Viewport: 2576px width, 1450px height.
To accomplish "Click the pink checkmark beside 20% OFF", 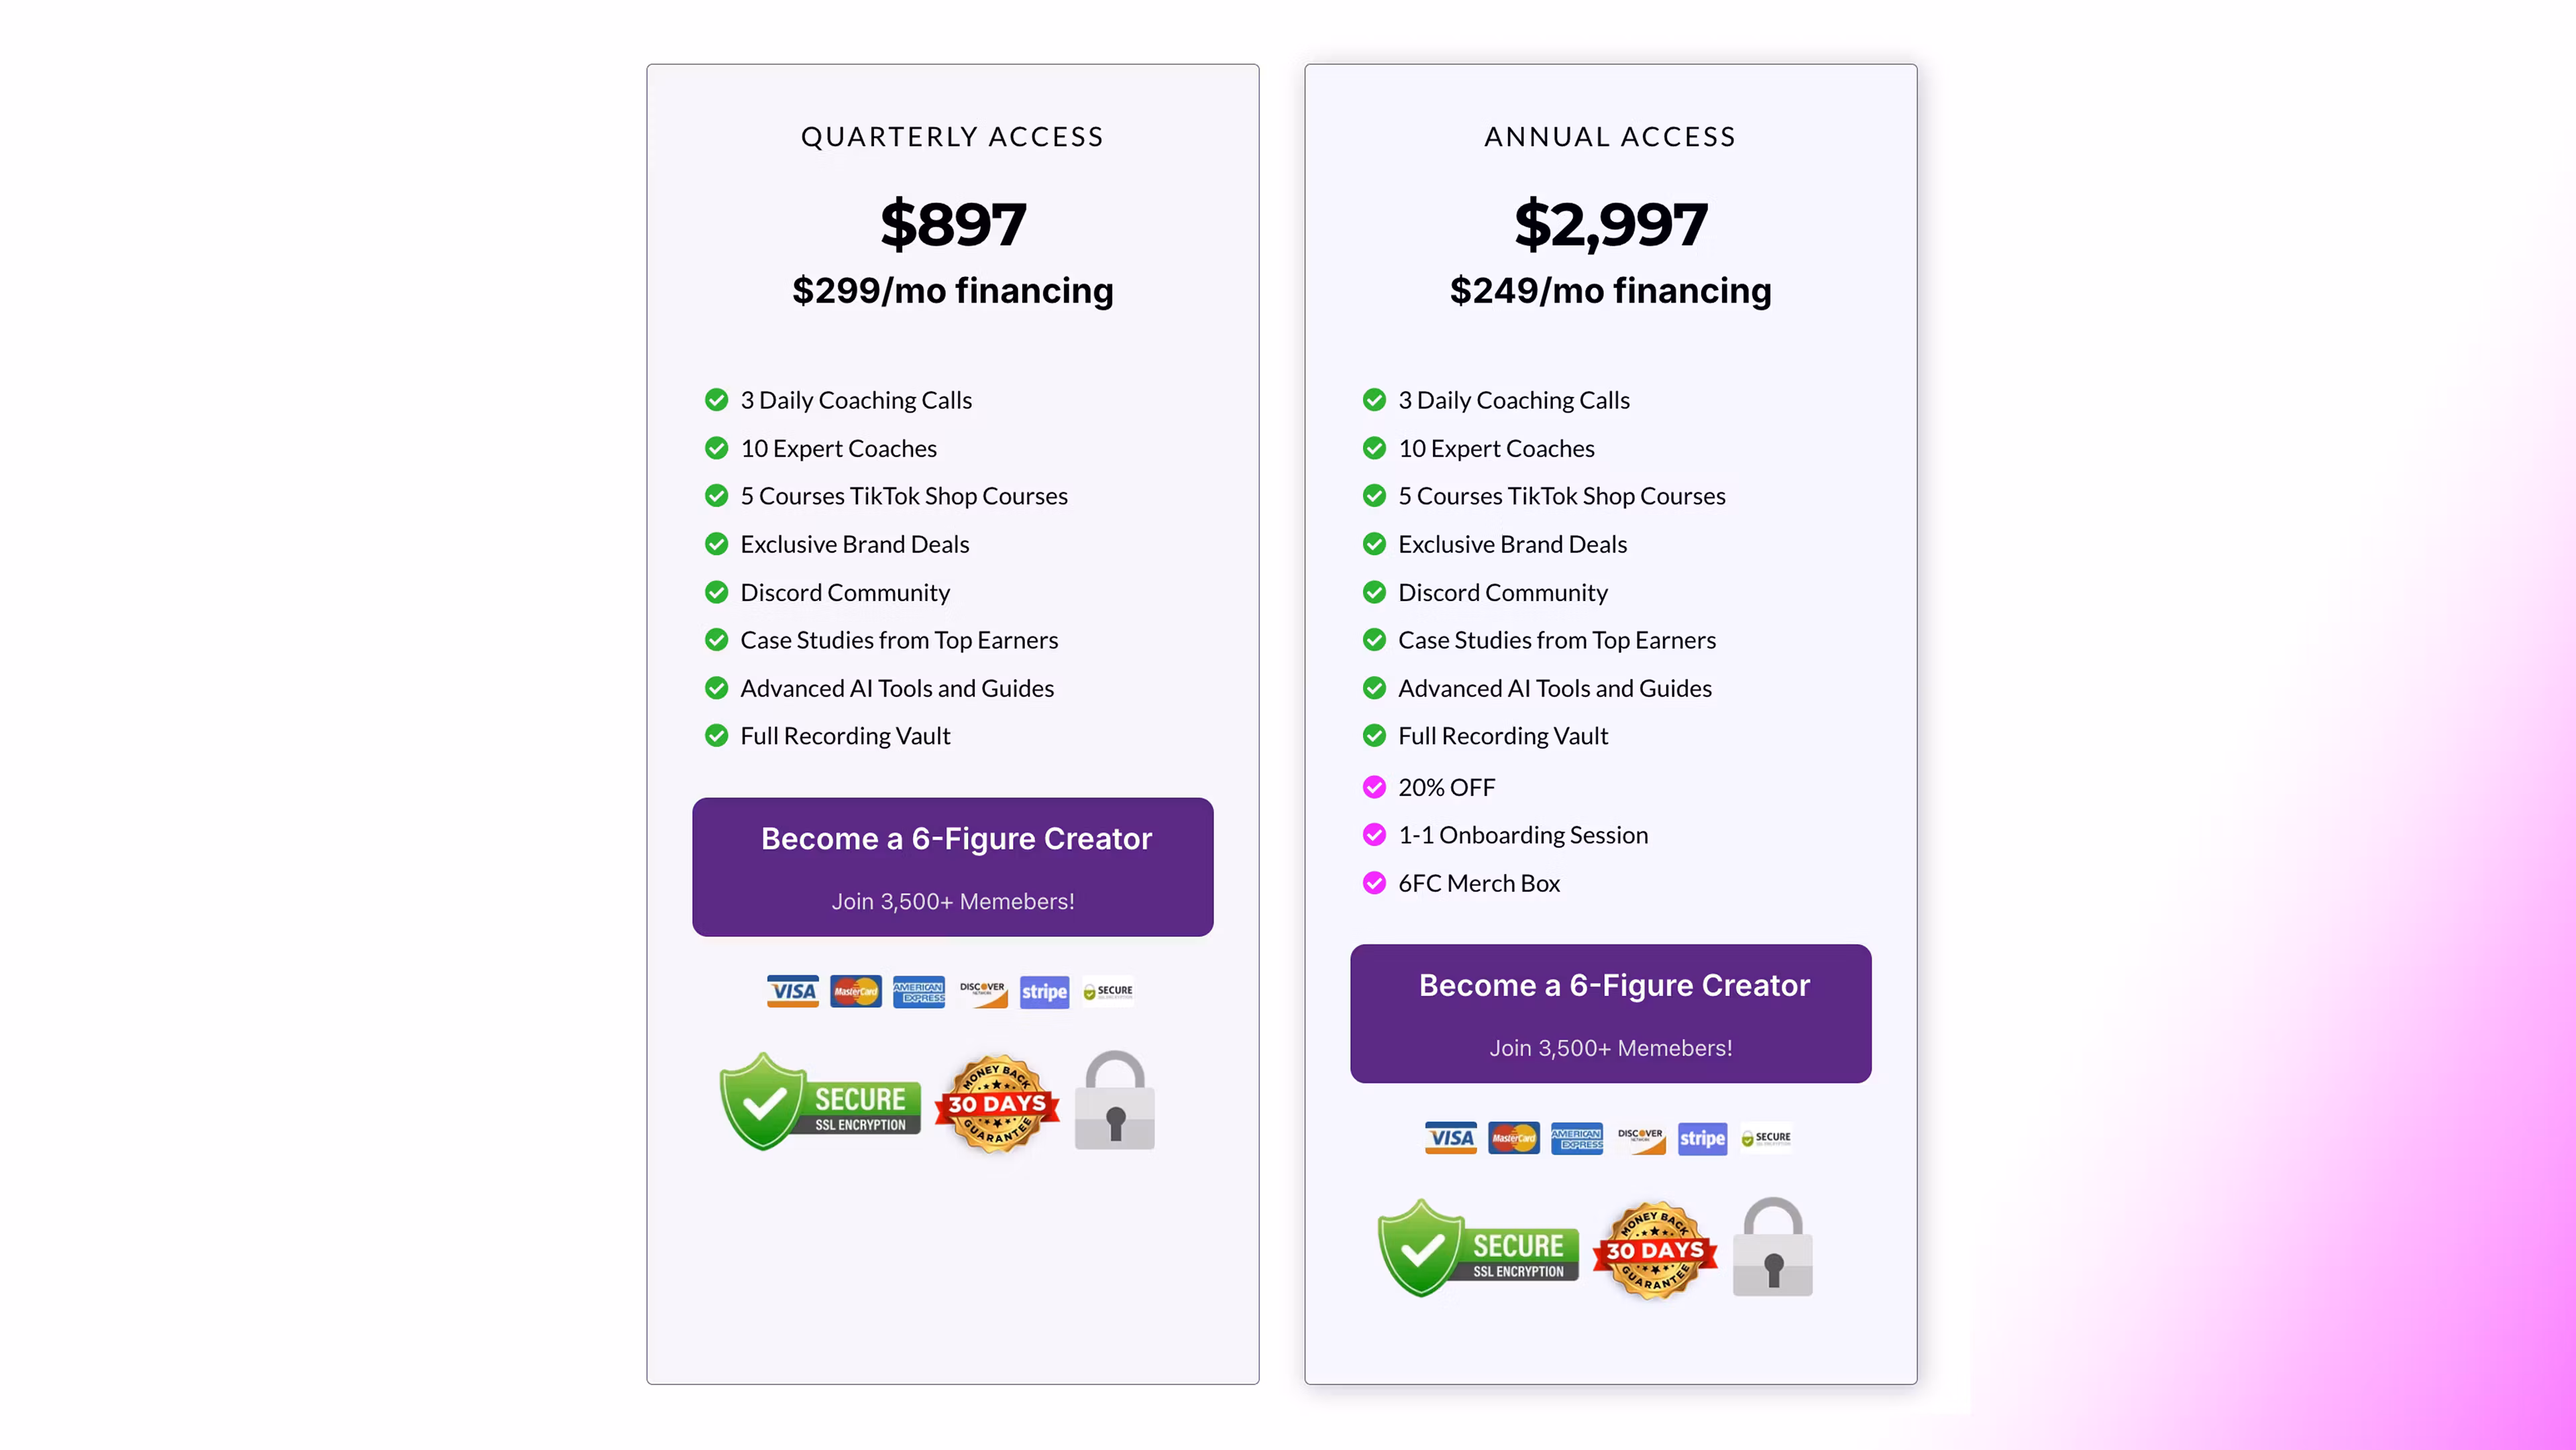I will (x=1374, y=787).
